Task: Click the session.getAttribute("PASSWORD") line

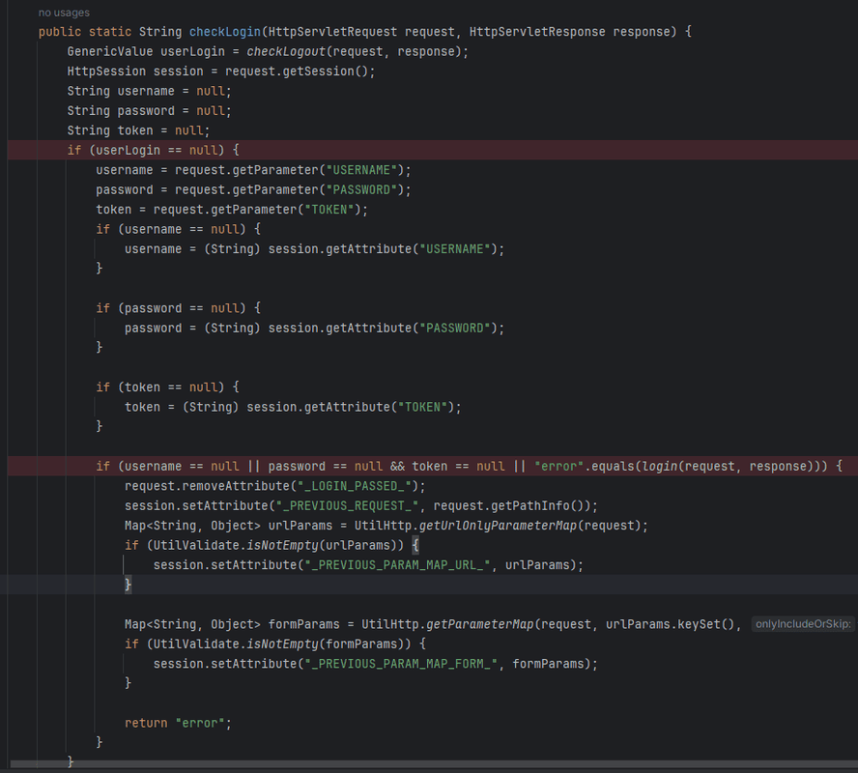Action: (315, 329)
